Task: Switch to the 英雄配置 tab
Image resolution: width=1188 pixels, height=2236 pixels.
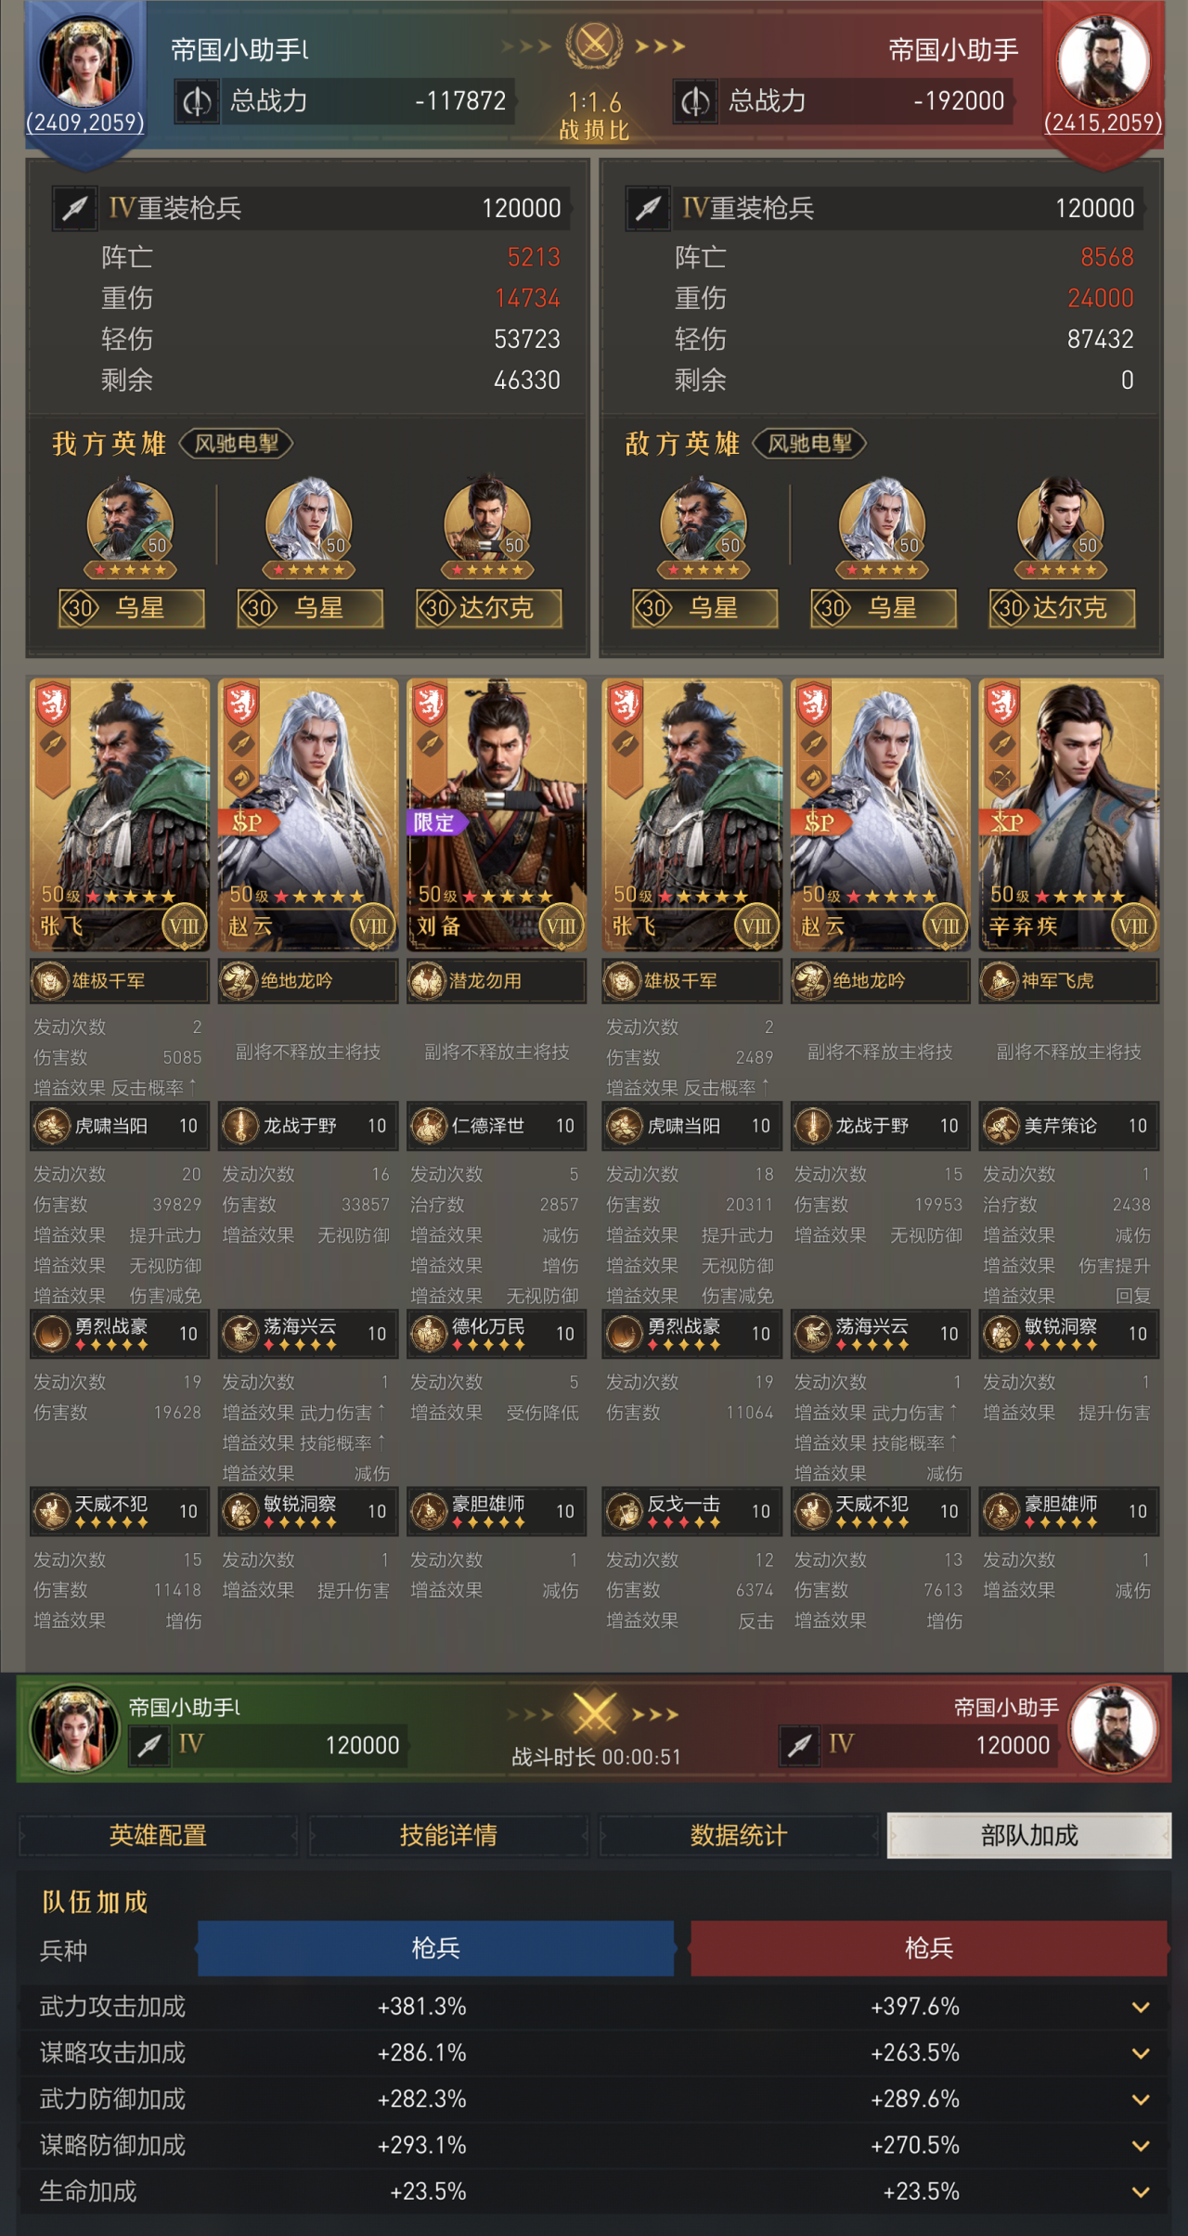Action: [158, 1835]
